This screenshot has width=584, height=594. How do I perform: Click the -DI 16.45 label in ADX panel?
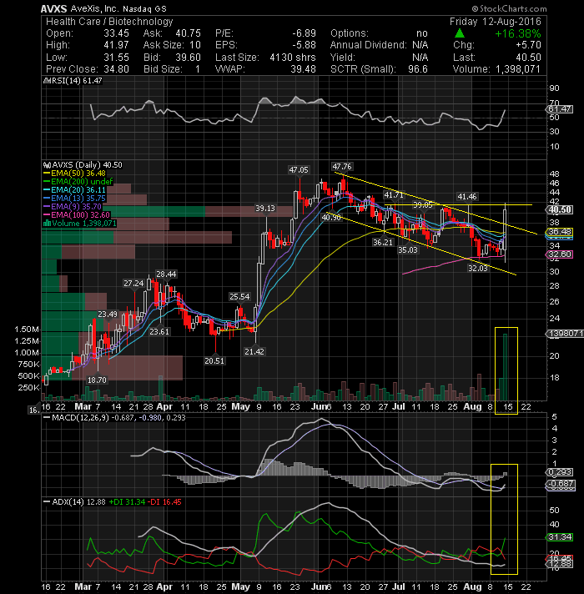[x=164, y=502]
